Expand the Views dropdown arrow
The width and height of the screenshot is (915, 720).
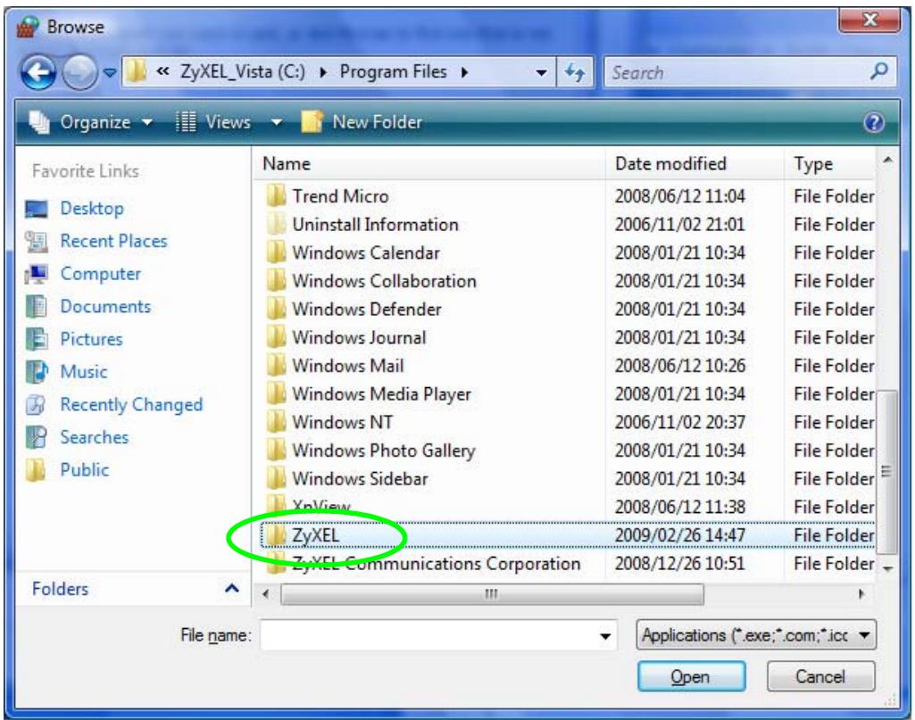tap(266, 122)
